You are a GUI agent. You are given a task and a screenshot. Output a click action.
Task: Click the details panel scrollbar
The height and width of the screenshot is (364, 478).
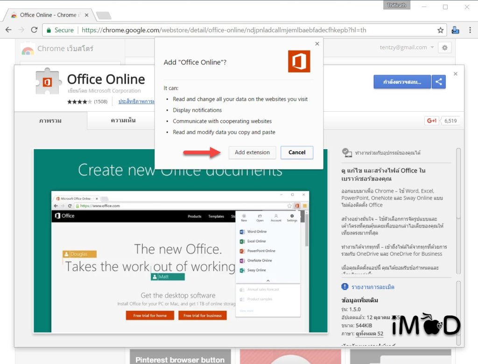tap(458, 210)
